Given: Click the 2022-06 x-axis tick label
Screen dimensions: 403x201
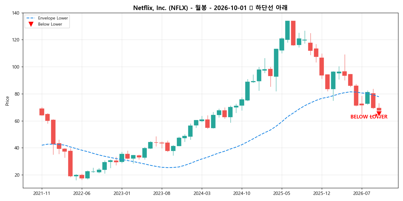Looking at the screenshot, I should tap(82, 193).
